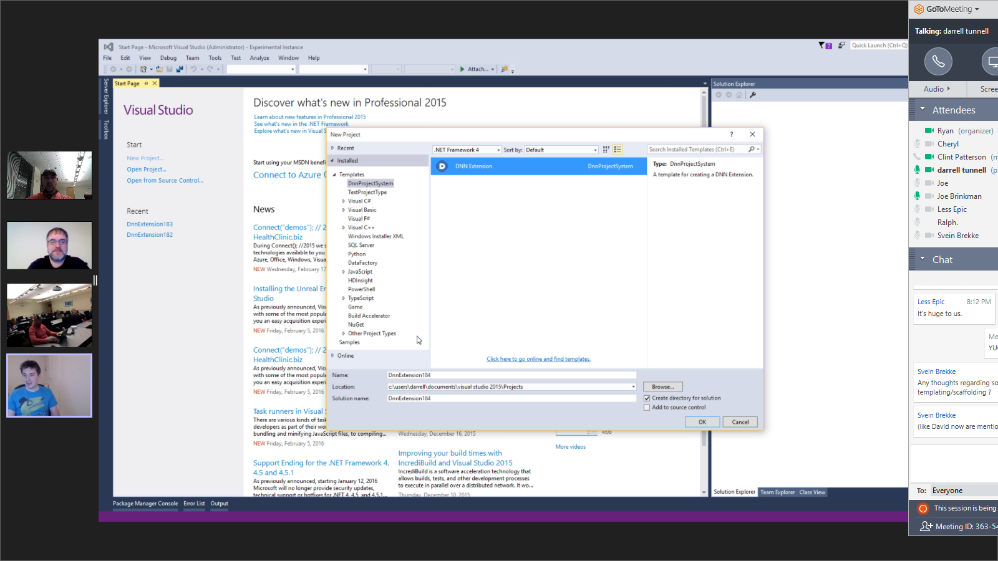The height and width of the screenshot is (561, 998).
Task: Enable Add to source control checkbox
Action: 647,408
